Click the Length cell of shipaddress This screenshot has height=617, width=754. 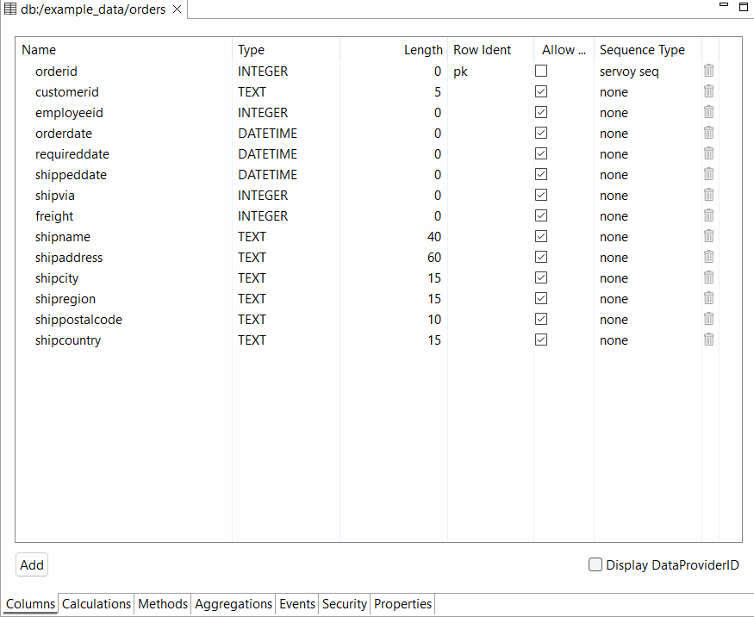click(x=395, y=258)
